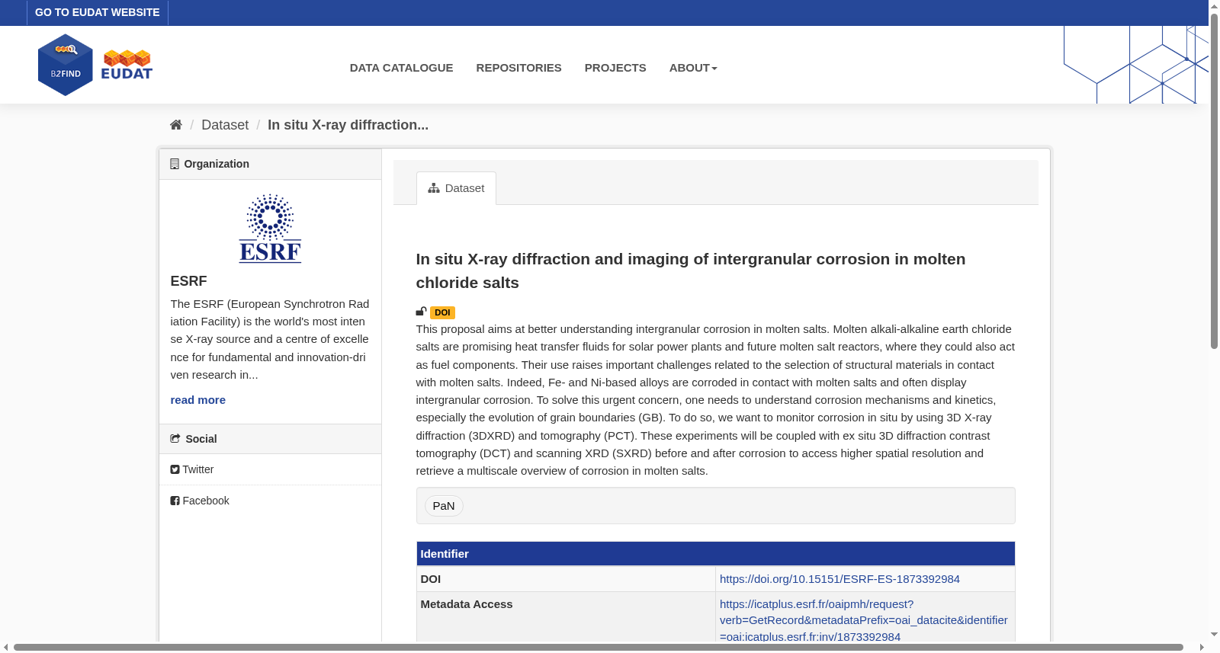
Task: Click the 'DOI' row label in table
Action: tap(431, 579)
